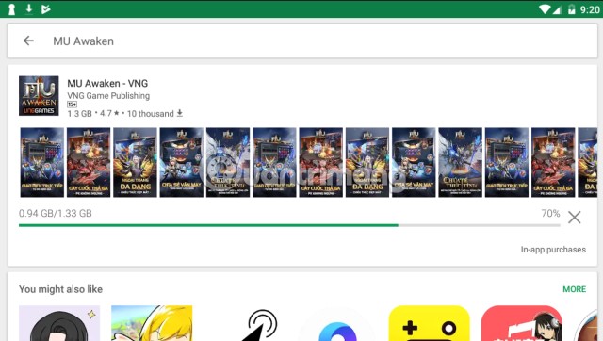Tap the 4.7 star rating
The image size is (603, 341).
109,114
